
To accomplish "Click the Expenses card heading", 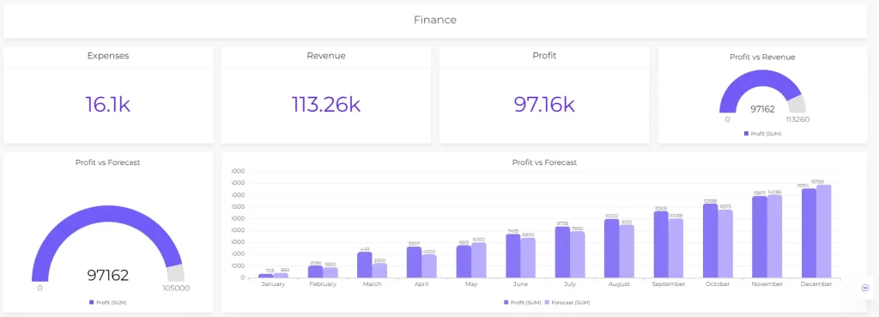I will (108, 56).
